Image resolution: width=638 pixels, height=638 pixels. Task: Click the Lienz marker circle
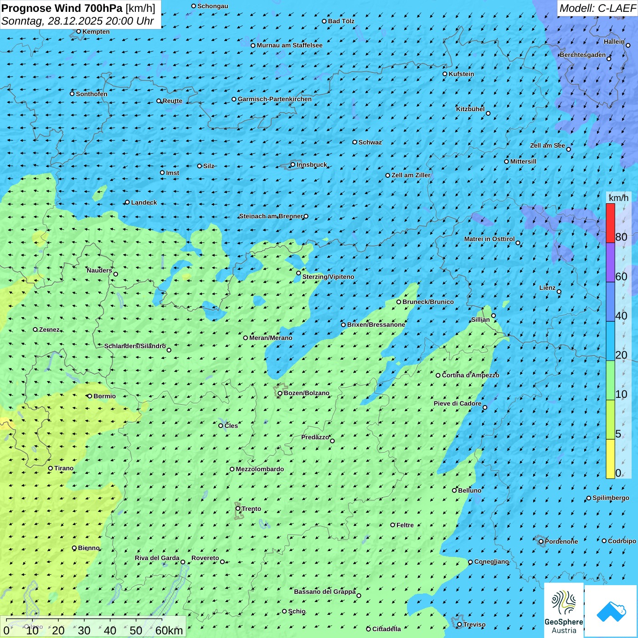pos(559,292)
